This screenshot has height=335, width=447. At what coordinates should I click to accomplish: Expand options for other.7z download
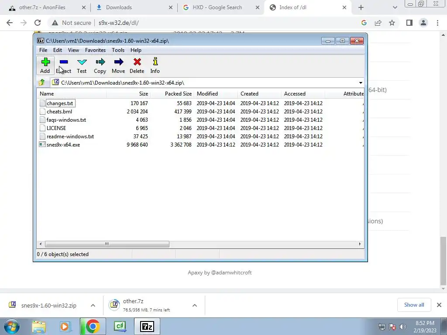(x=195, y=305)
